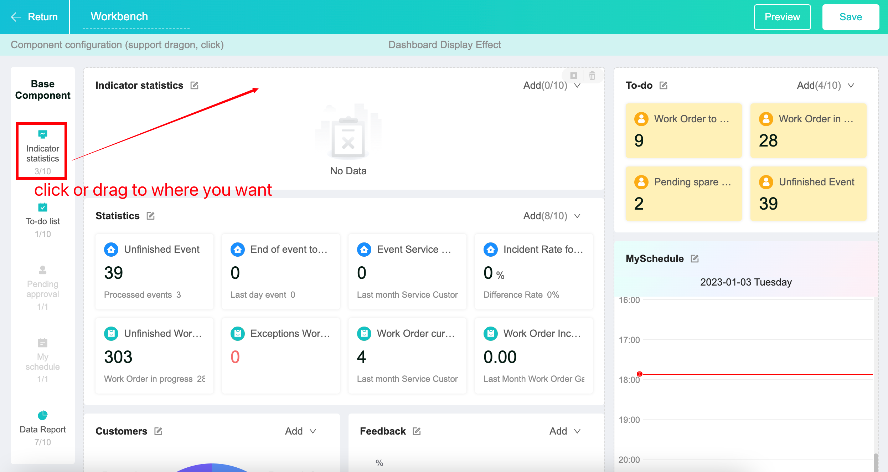Click the Unfinished Work teal clipboard icon
Image resolution: width=888 pixels, height=472 pixels.
111,333
